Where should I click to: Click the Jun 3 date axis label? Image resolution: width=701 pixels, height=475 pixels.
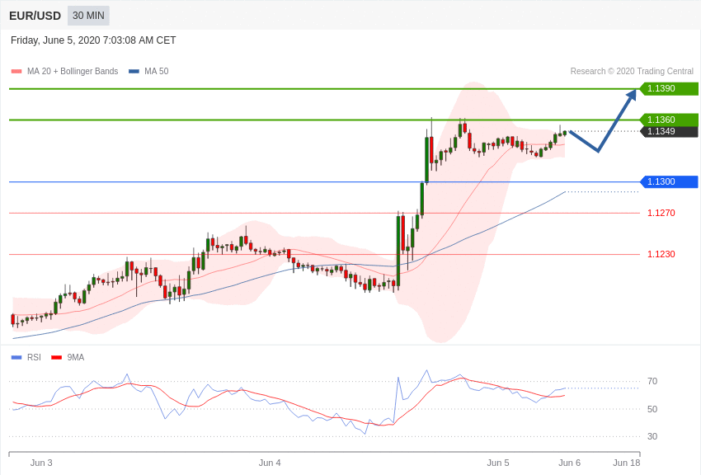point(41,463)
